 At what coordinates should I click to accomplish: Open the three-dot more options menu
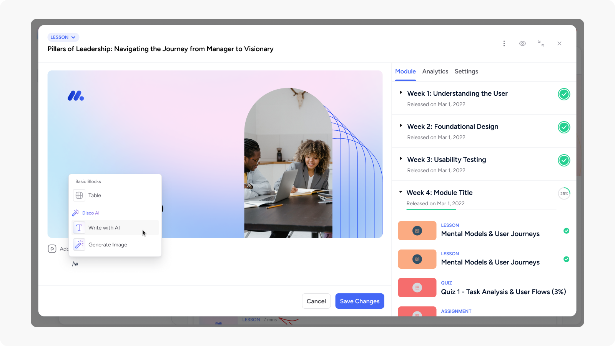coord(504,43)
